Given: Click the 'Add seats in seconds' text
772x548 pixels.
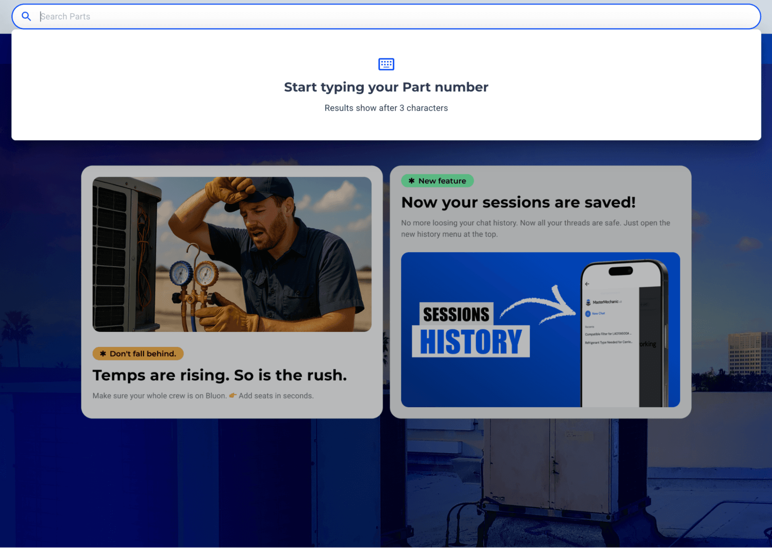Looking at the screenshot, I should click(x=276, y=396).
